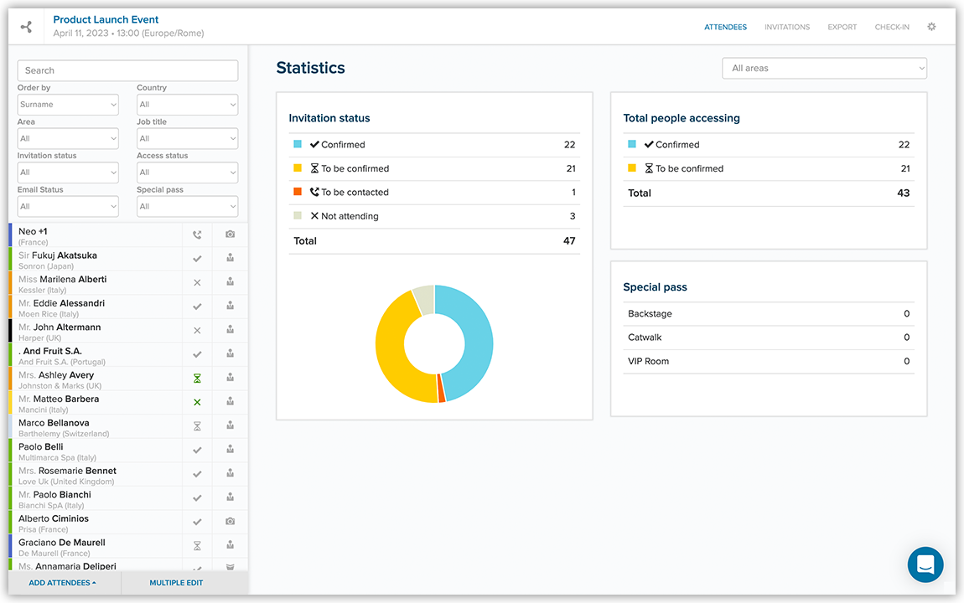
Task: Expand the Order by Surname dropdown
Action: [68, 105]
